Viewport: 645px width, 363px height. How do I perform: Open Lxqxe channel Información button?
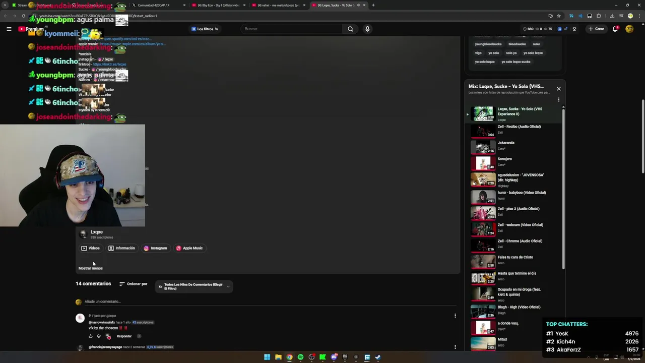click(x=122, y=248)
